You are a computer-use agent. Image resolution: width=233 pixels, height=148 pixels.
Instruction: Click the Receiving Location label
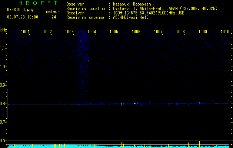click(86, 9)
